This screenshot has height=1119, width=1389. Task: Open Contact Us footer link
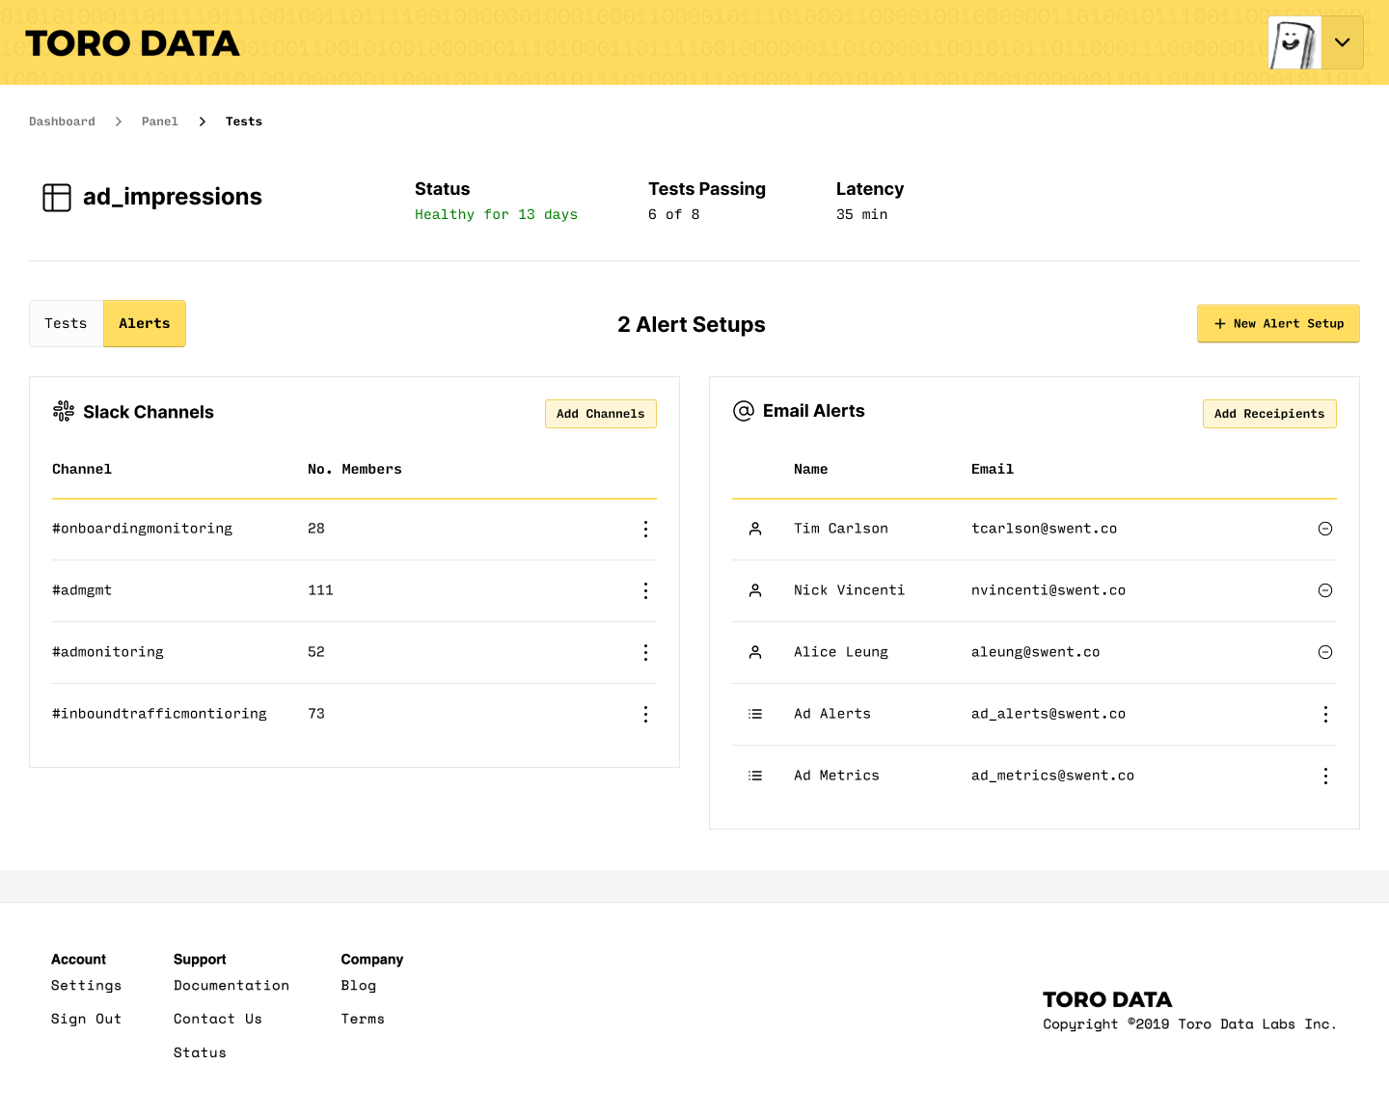[x=218, y=1019]
